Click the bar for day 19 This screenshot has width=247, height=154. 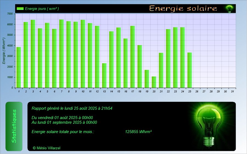click(x=147, y=79)
